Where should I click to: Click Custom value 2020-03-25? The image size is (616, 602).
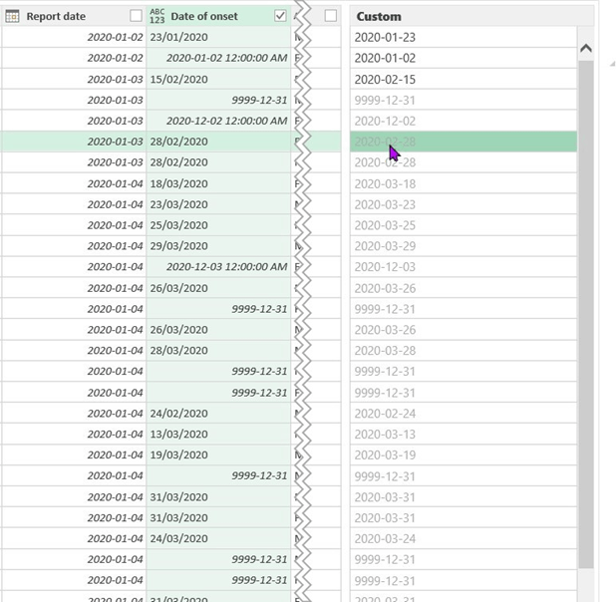tap(463, 225)
